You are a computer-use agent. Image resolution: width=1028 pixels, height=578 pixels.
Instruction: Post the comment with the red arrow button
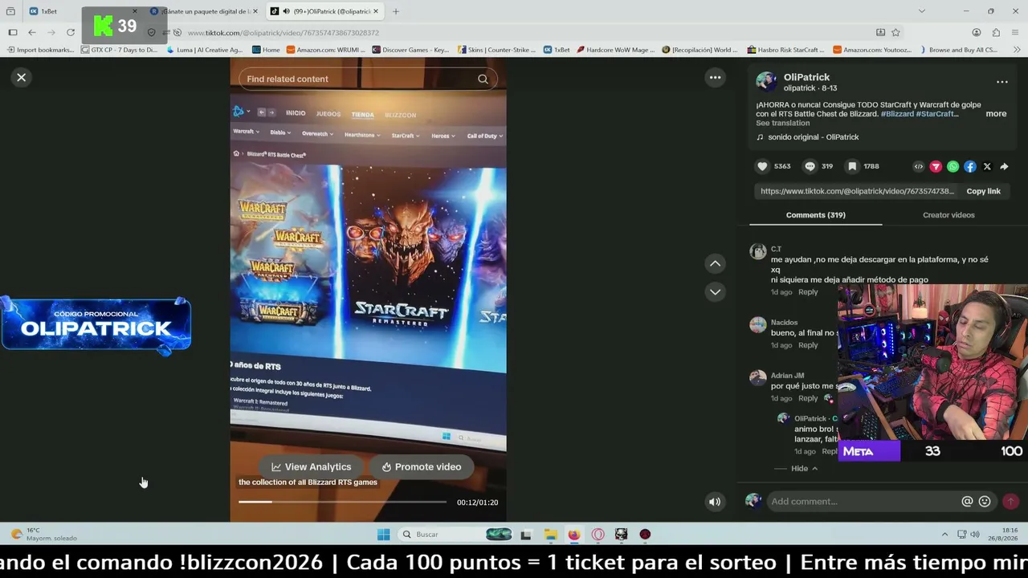tap(1010, 502)
